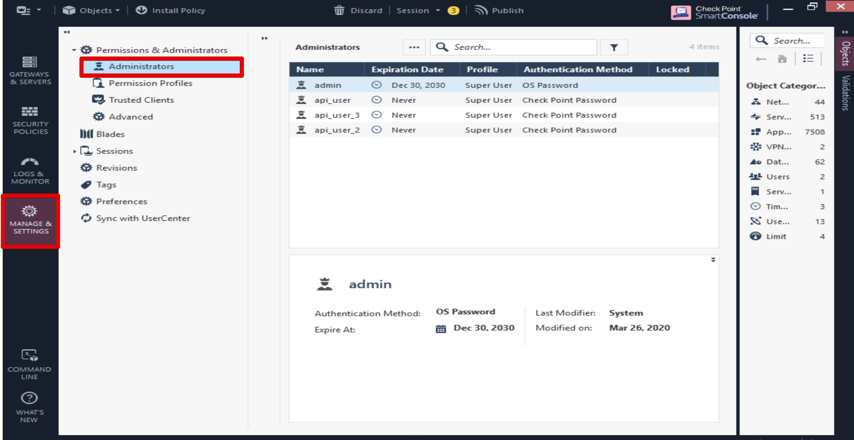Click Install Policy button

click(x=170, y=10)
